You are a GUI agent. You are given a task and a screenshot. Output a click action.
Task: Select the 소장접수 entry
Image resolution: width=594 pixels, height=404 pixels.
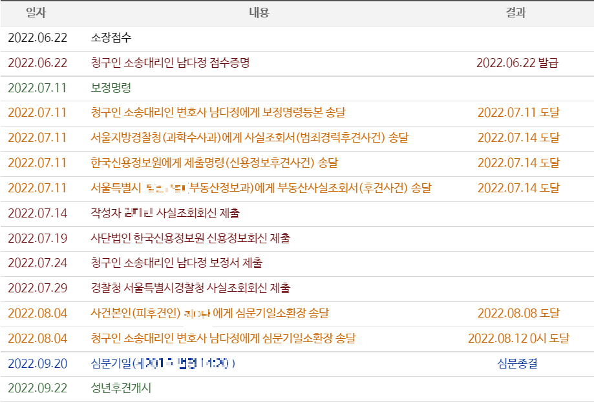pyautogui.click(x=111, y=38)
